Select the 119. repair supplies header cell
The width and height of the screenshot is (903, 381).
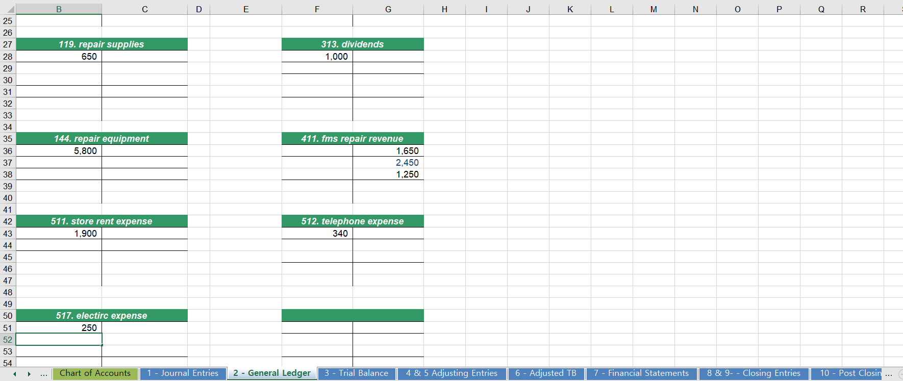point(102,44)
